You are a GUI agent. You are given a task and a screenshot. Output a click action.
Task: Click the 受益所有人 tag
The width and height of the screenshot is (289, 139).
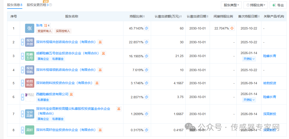tap(45, 31)
